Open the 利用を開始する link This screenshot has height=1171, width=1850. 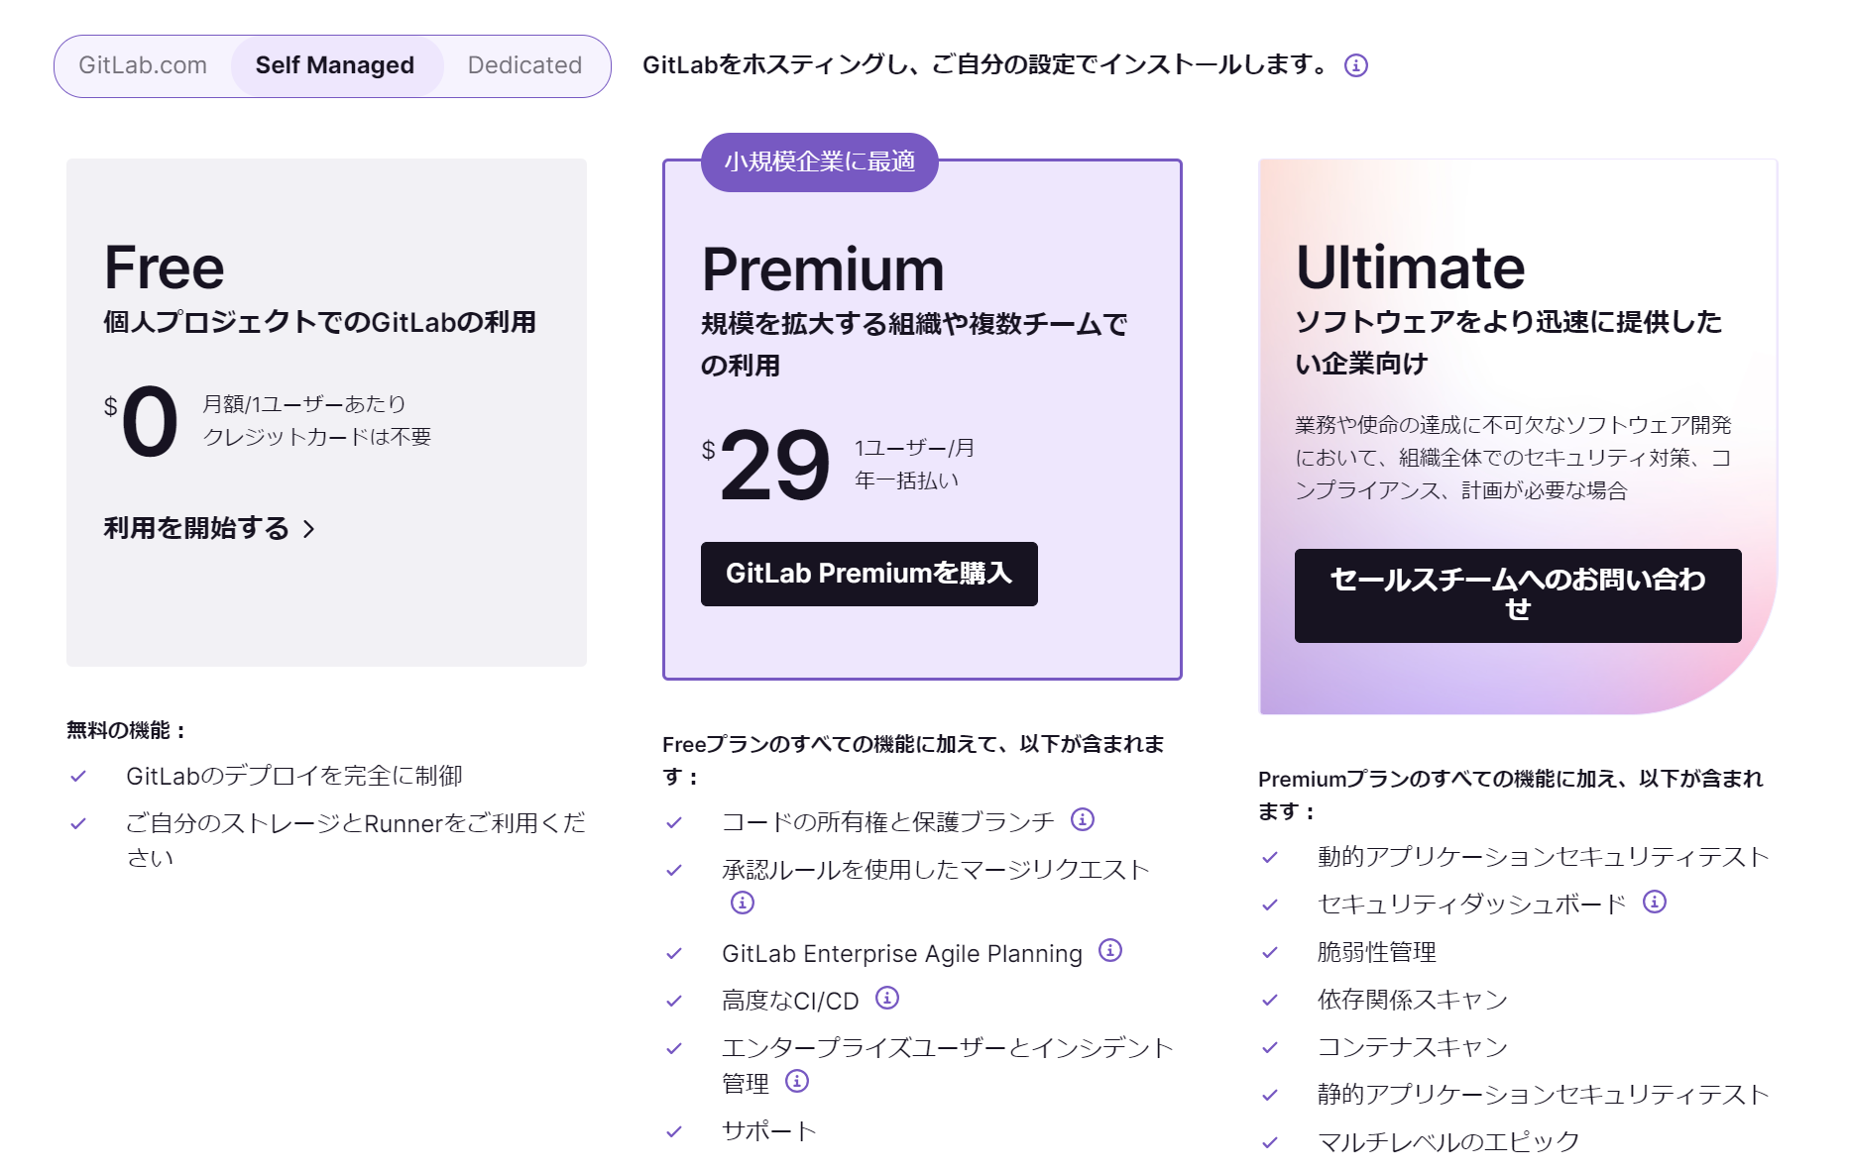tap(209, 528)
